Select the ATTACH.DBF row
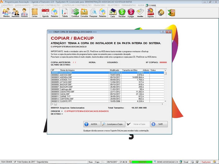219x164 pixels. 107,82
